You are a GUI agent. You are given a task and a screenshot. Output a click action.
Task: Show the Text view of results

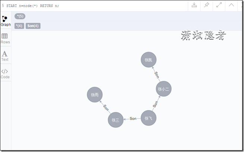coord(5,56)
